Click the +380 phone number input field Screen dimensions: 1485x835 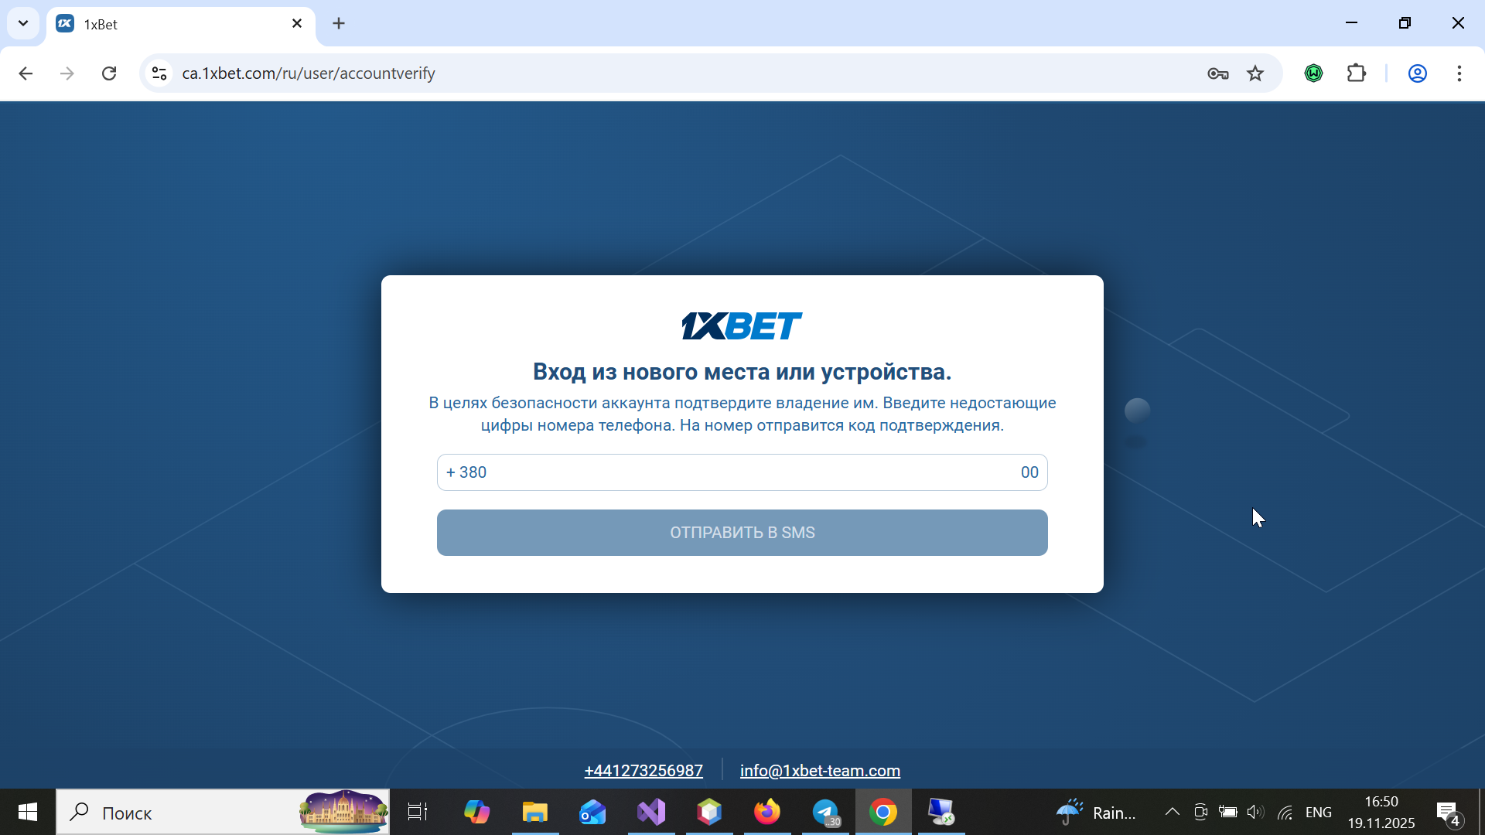coord(742,472)
